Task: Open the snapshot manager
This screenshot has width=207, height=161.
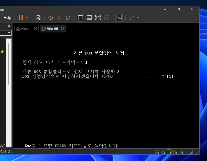Action: point(68,18)
